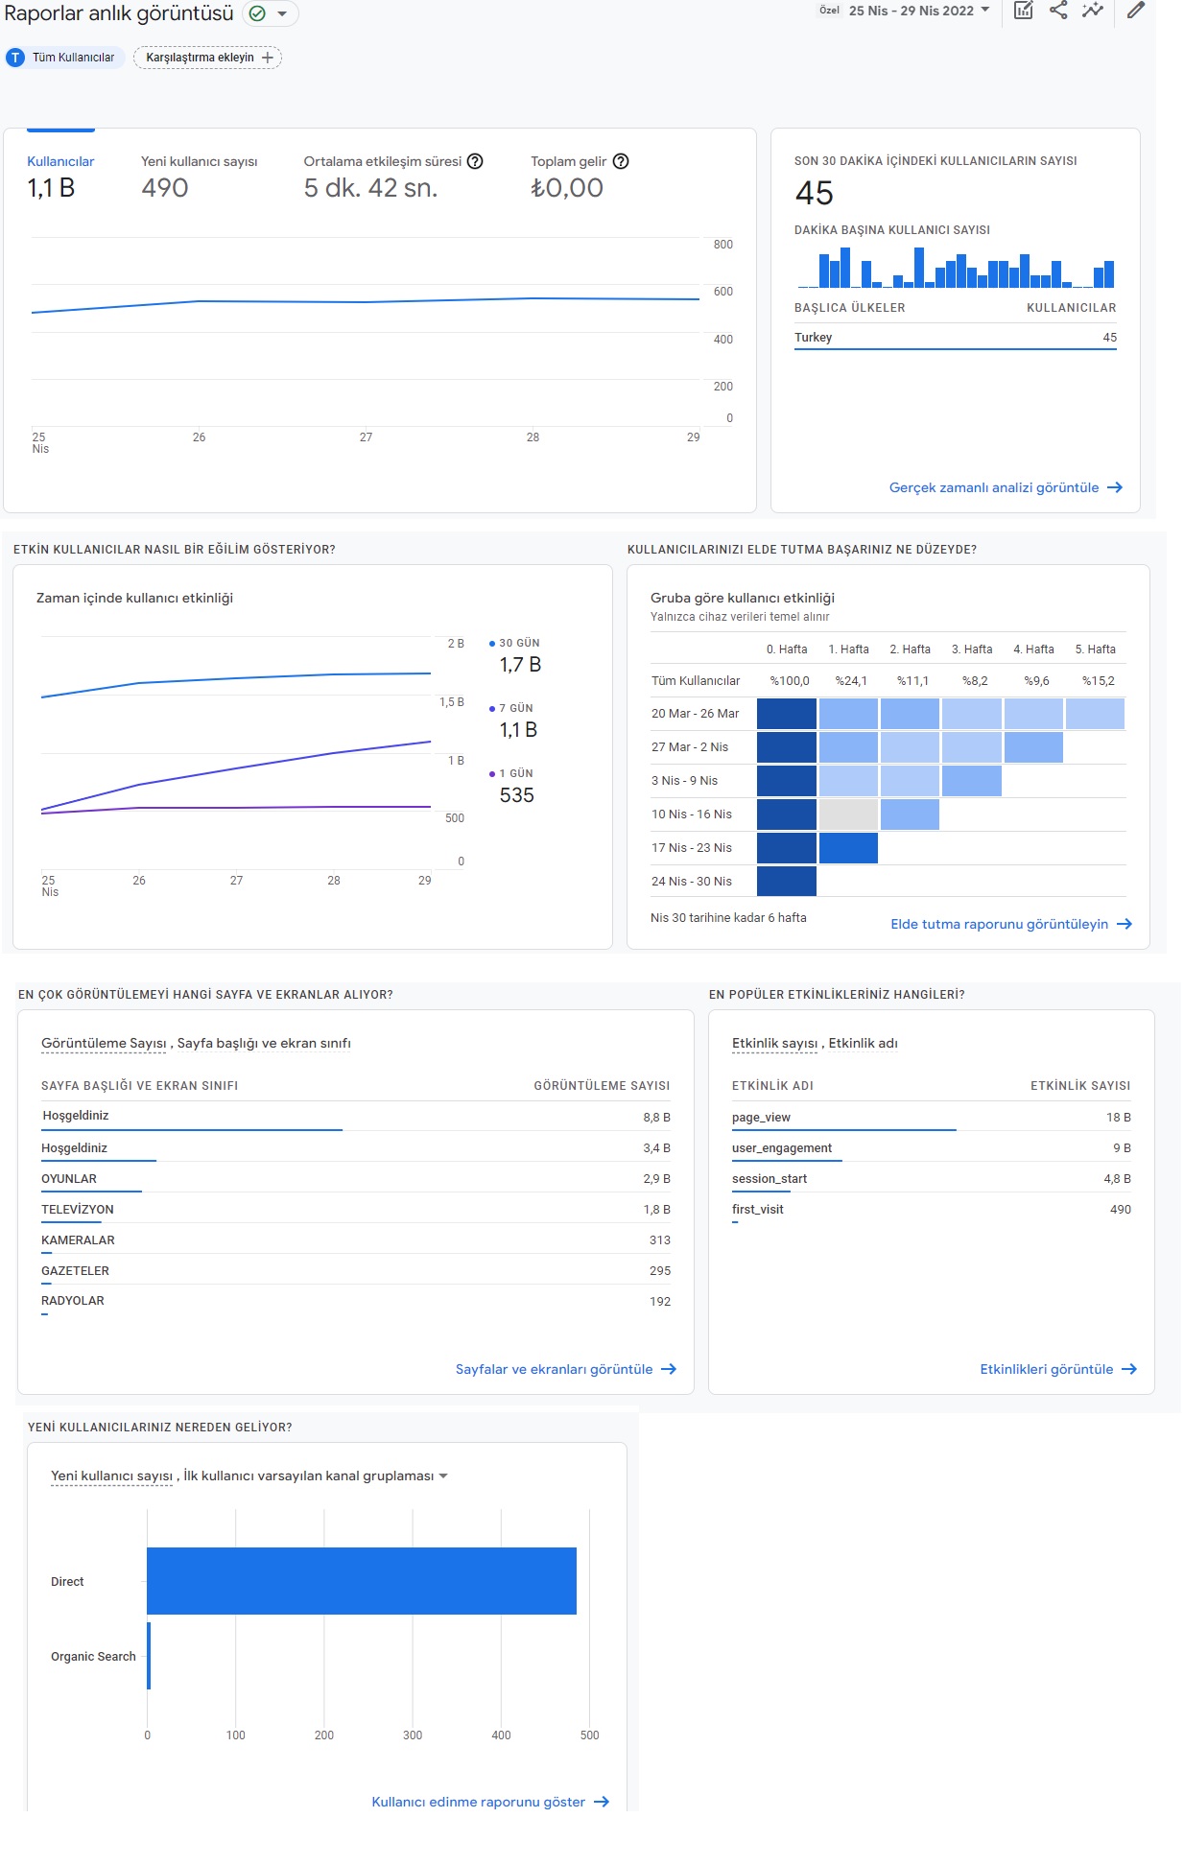This screenshot has height=1865, width=1184.
Task: Open the Etkinlik sayısı metric selector
Action: 774,1043
